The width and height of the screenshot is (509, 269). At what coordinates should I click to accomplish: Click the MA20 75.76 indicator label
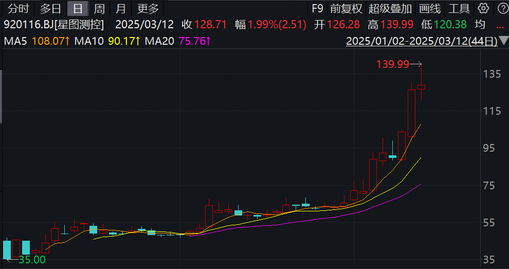click(178, 41)
